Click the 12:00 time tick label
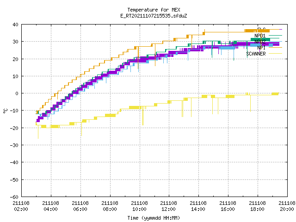The width and height of the screenshot is (296, 222). pos(168,209)
